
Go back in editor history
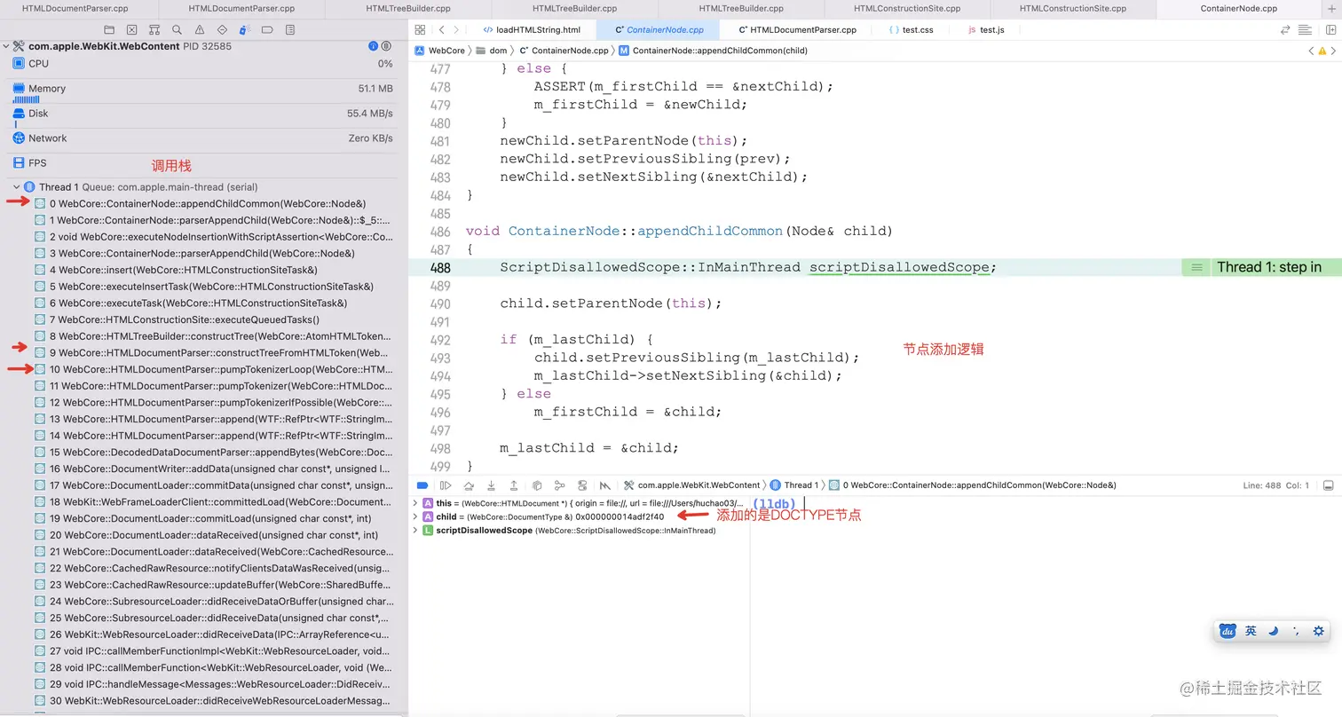click(x=442, y=29)
